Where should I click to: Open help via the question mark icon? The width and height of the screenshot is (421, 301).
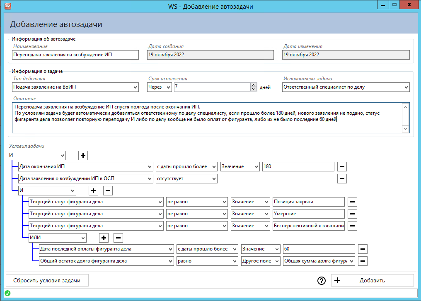click(321, 280)
